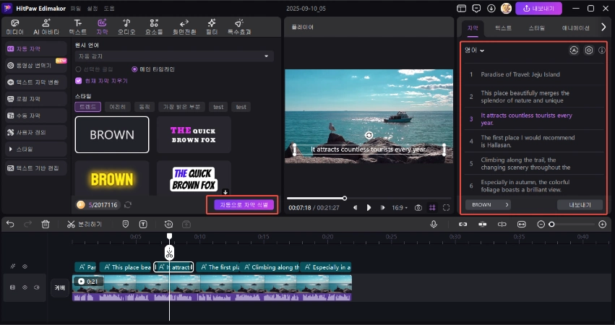Viewport: 615px width, 325px height.
Task: Select the yellow glowing BROWN style thumbnail
Action: click(x=112, y=178)
